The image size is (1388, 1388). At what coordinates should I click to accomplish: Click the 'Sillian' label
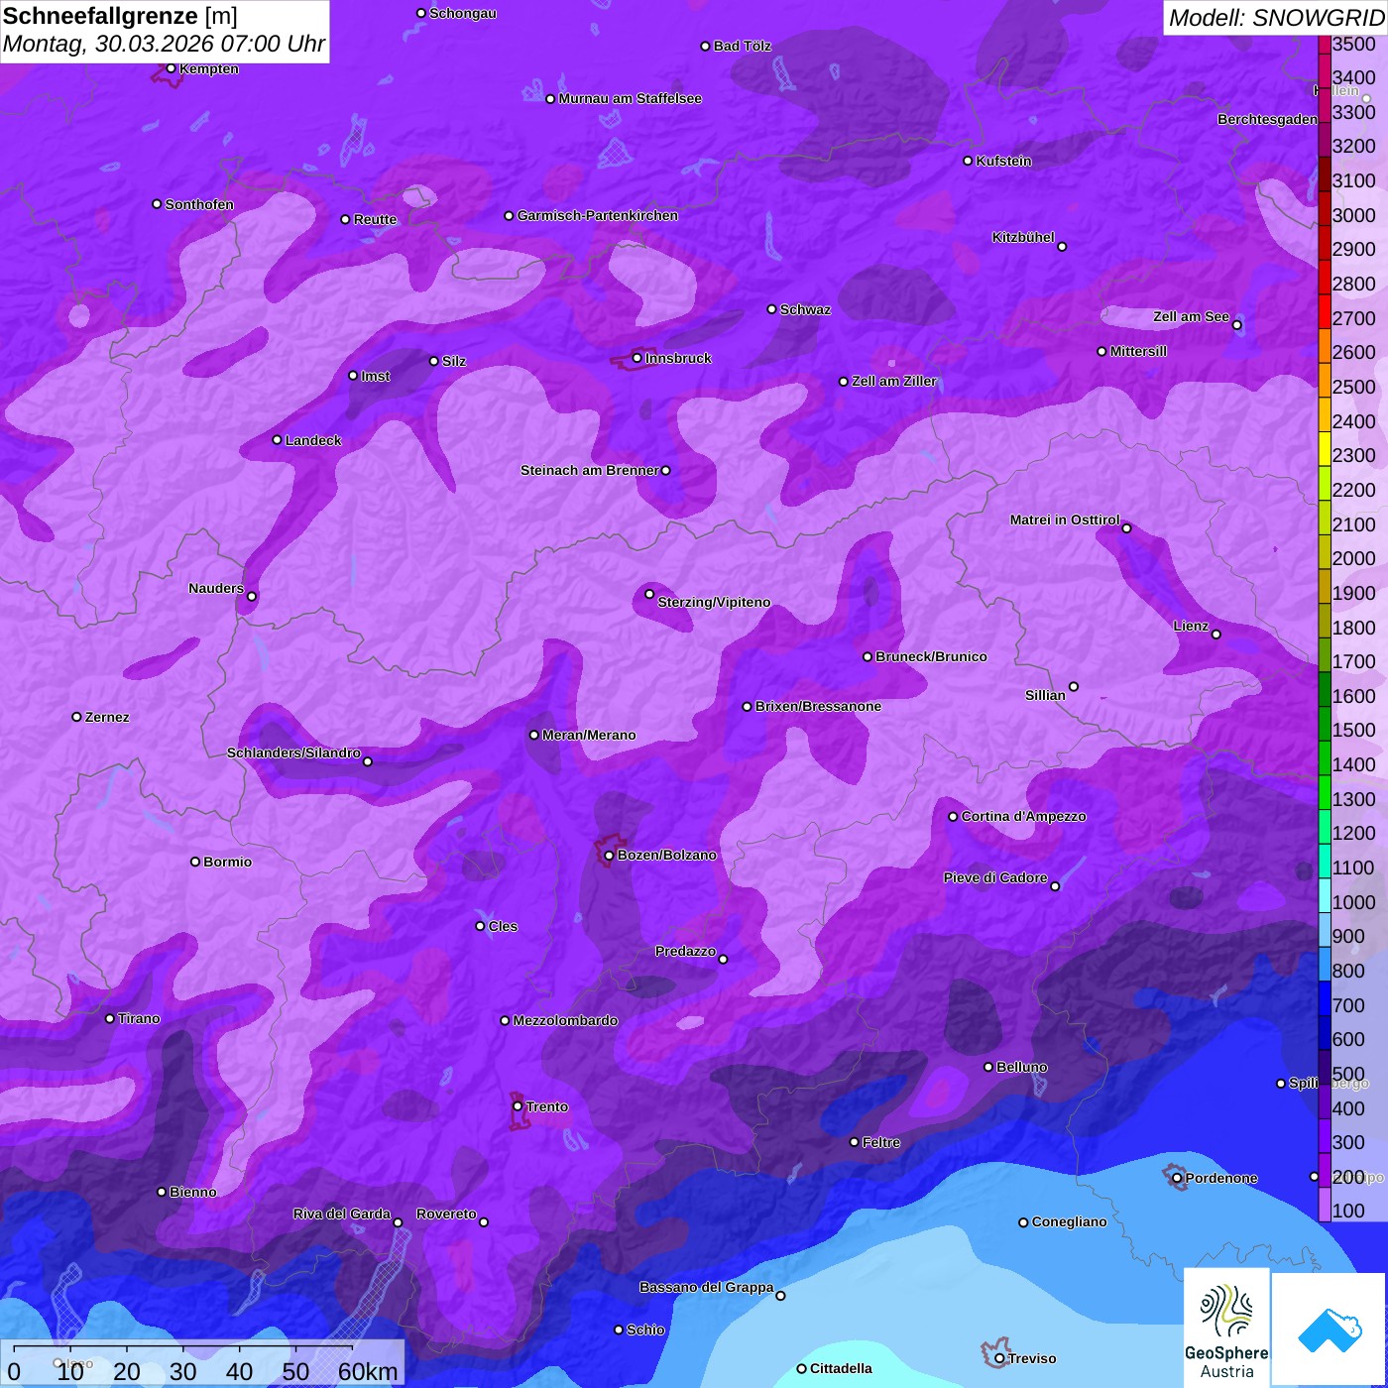(1045, 695)
